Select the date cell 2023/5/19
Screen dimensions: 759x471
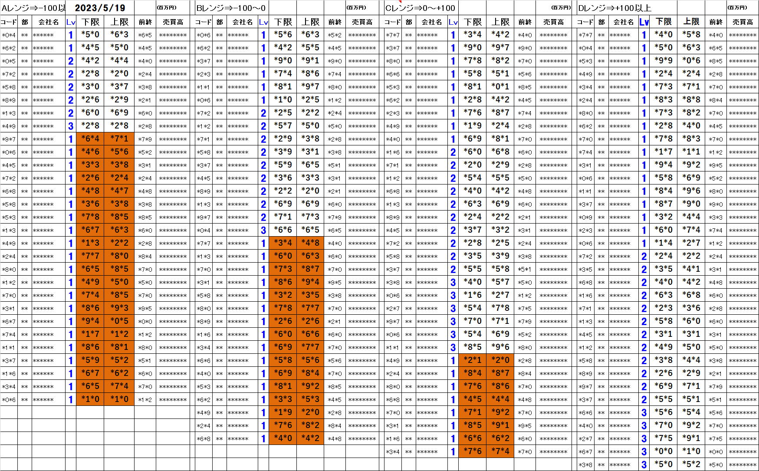tap(100, 8)
